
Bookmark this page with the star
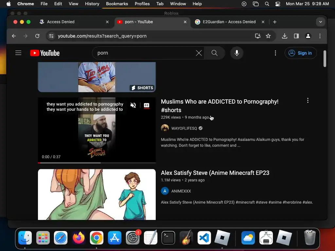pyautogui.click(x=268, y=36)
